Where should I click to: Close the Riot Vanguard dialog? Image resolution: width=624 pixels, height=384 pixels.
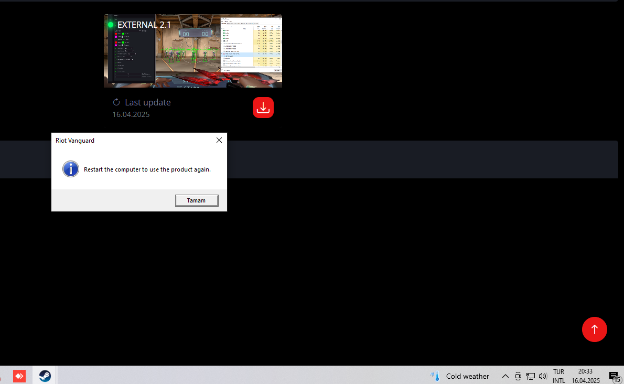(219, 140)
